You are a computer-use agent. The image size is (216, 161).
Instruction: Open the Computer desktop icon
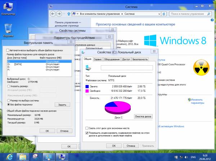pos(8,9)
